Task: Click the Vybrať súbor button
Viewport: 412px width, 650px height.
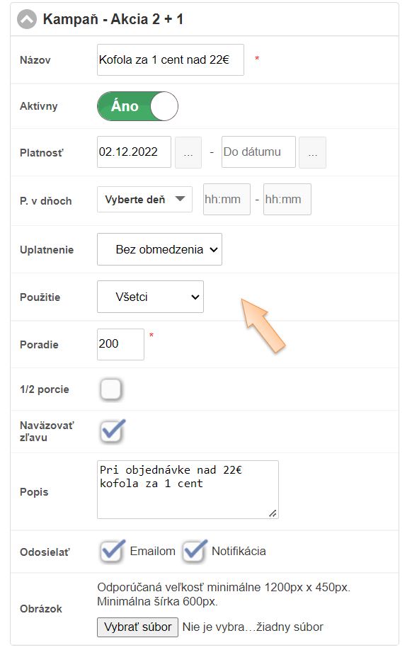Action: pos(137,627)
